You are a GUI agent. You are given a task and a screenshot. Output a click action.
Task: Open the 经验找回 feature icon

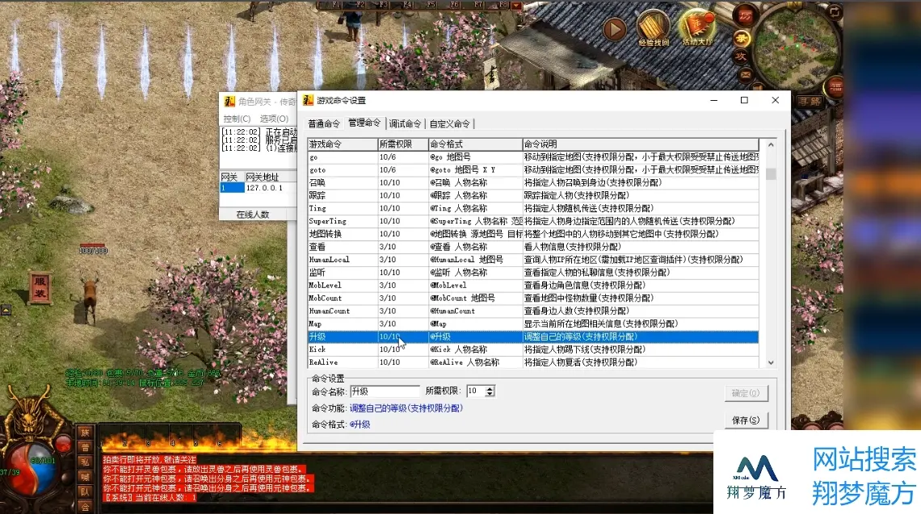point(653,28)
